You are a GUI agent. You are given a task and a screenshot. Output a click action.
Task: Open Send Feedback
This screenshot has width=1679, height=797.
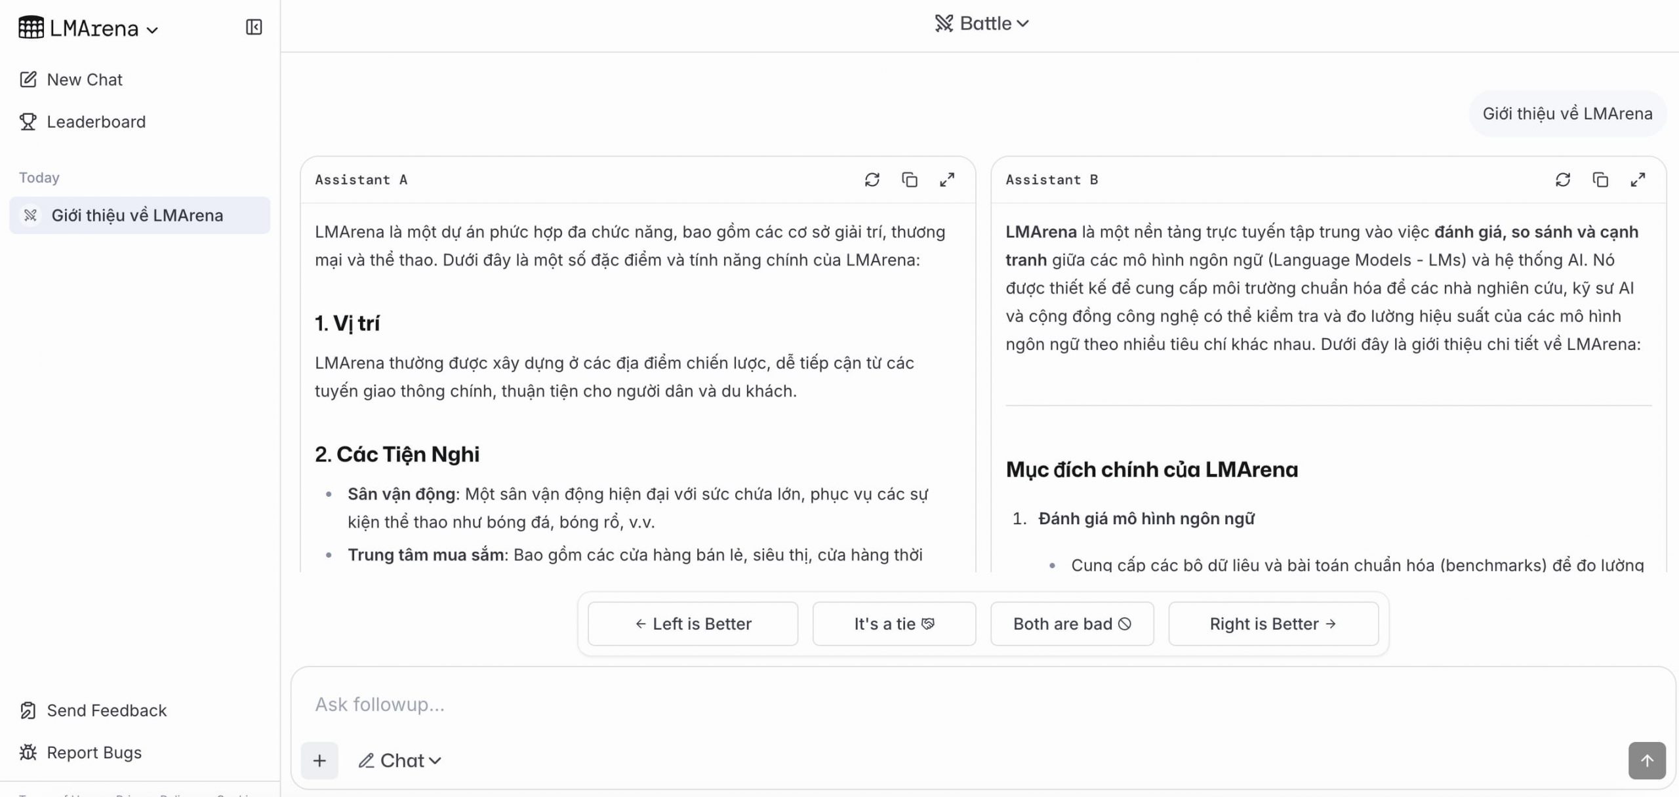pos(93,710)
